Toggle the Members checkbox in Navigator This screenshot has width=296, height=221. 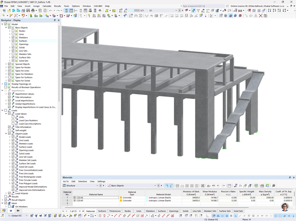[x=13, y=38]
